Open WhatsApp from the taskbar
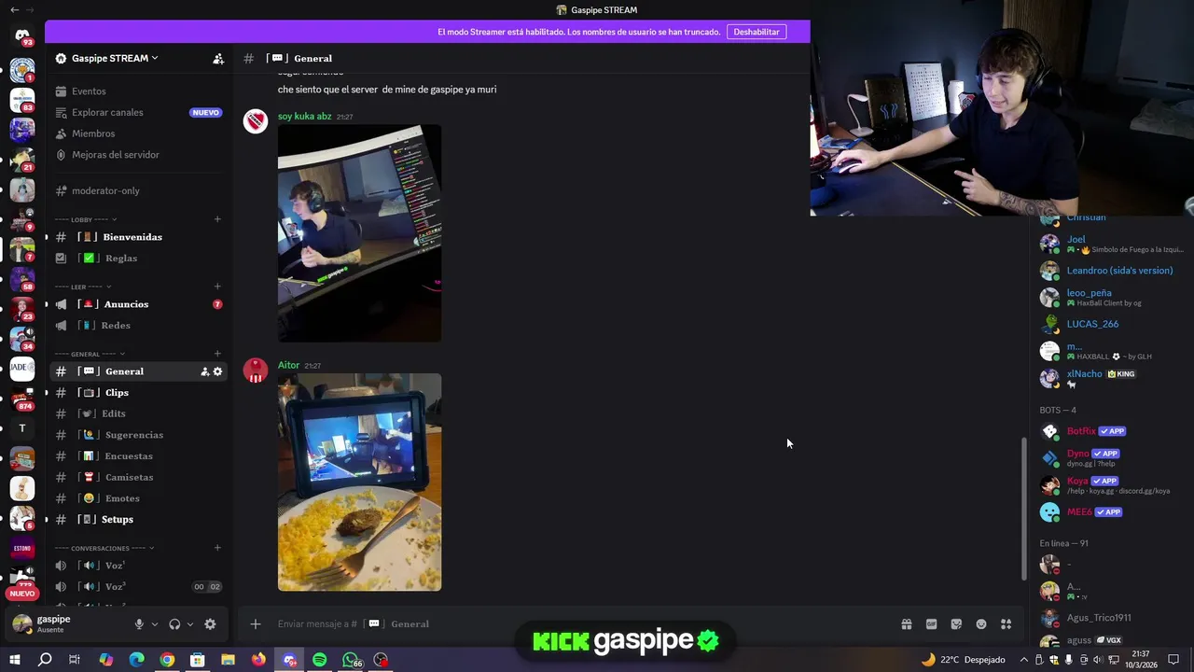Image resolution: width=1194 pixels, height=672 pixels. point(351,660)
